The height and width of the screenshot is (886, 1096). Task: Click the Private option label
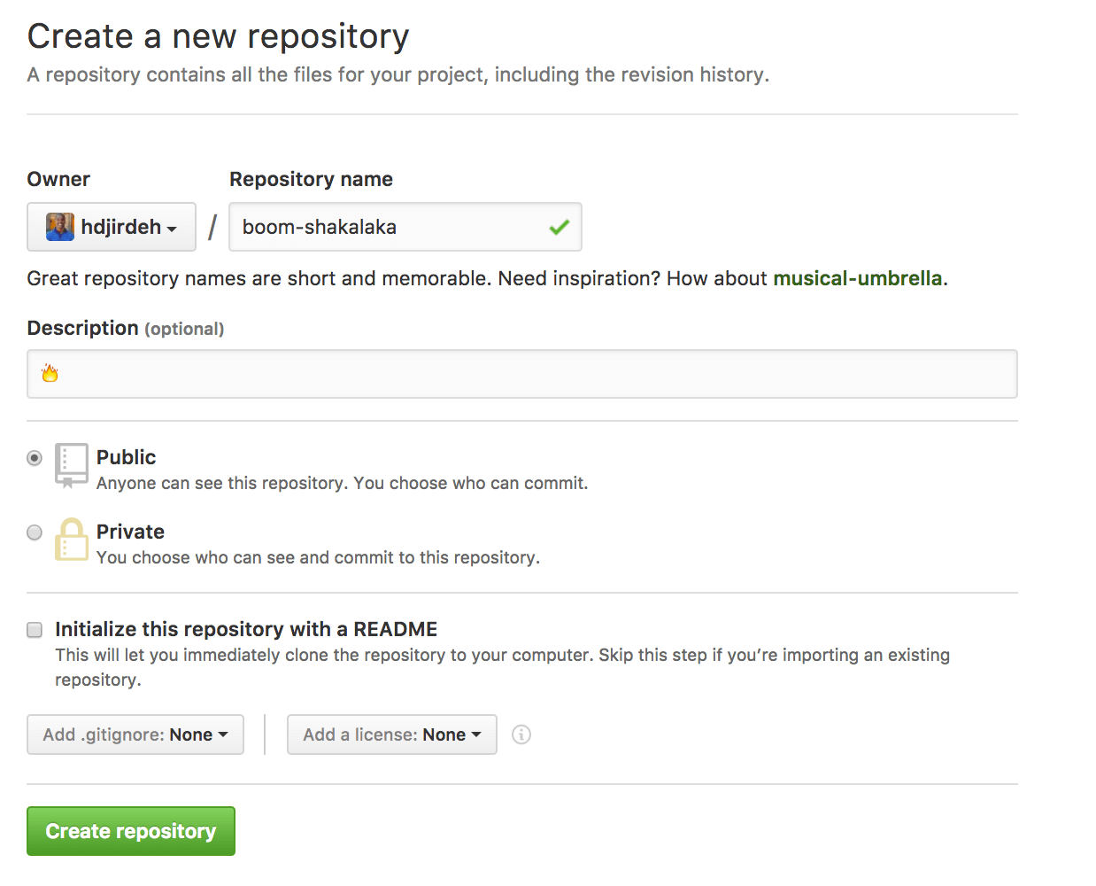pyautogui.click(x=131, y=532)
